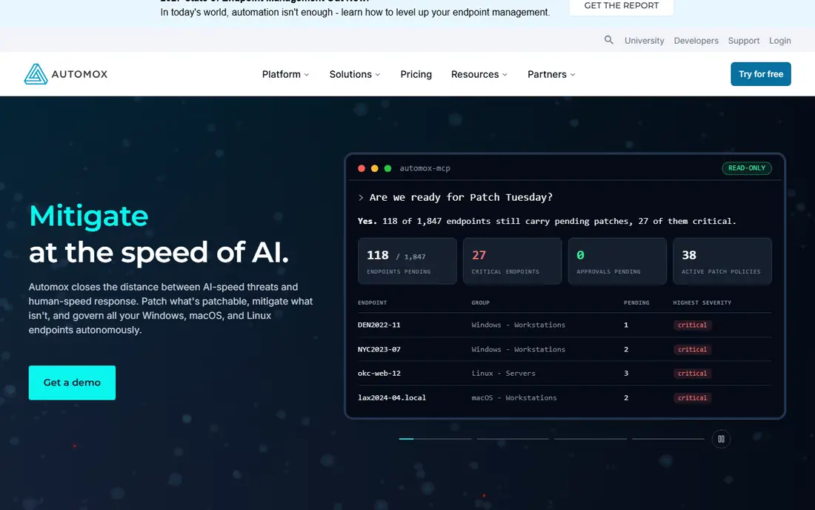The image size is (815, 510).
Task: Click the automox-mcp window title
Action: pos(425,168)
